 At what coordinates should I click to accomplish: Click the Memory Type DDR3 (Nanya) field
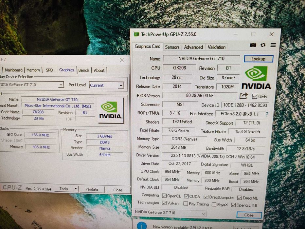coord(184,139)
